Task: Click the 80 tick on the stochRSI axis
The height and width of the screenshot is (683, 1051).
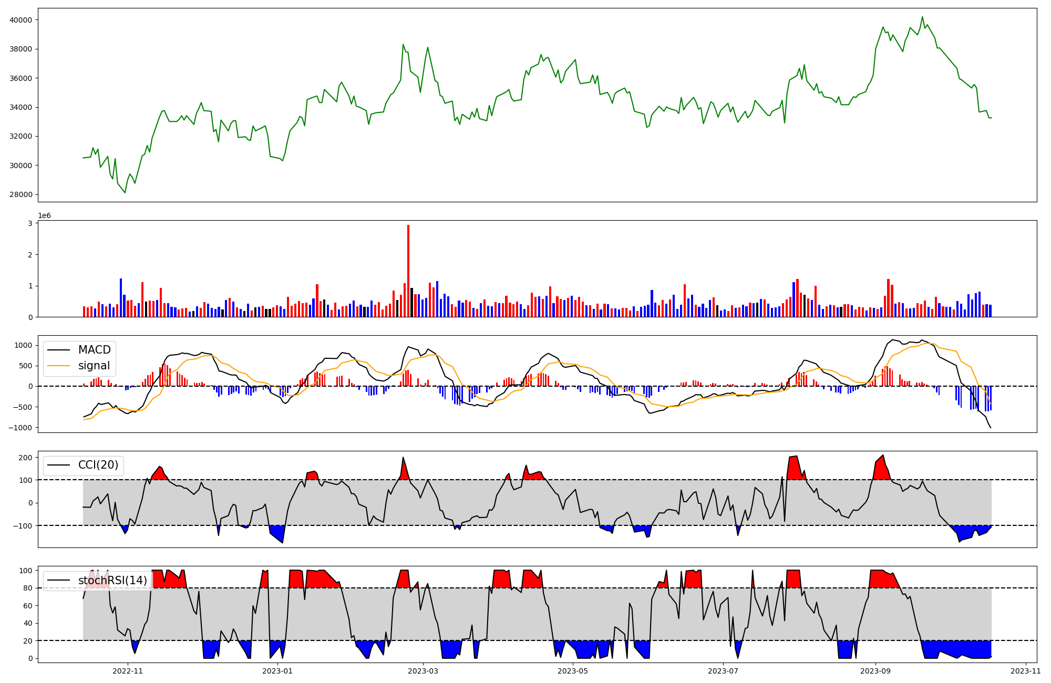Action: click(x=27, y=588)
